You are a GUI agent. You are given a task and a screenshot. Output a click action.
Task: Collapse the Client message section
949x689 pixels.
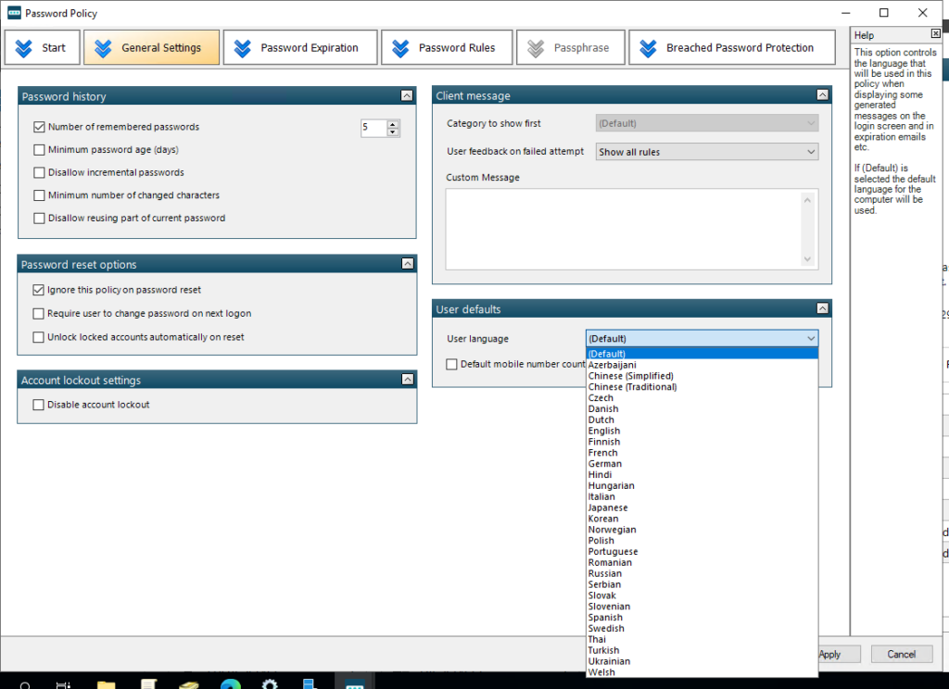822,95
